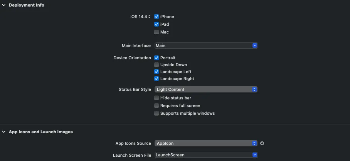Open the Main Interface dropdown
Screen dimensions: 350x161
click(254, 45)
